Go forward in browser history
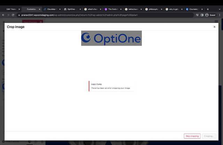Image resolution: width=223 pixels, height=145 pixels. (x=8, y=15)
